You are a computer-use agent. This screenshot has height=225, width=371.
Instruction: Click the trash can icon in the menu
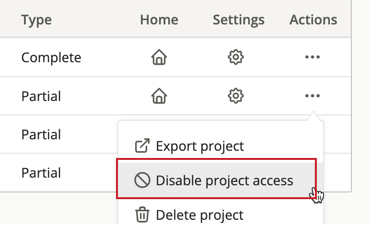pyautogui.click(x=142, y=214)
